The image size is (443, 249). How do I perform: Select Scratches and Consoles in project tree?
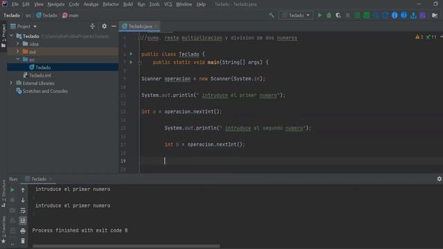pos(42,91)
